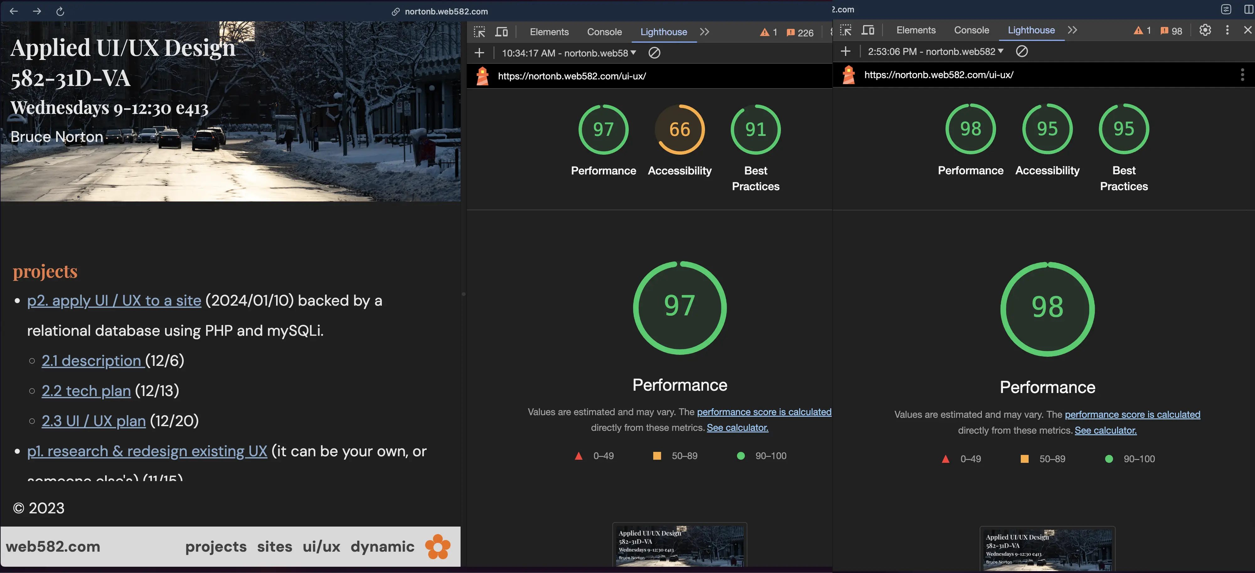
Task: Open the 2.2 tech plan link
Action: (x=86, y=391)
